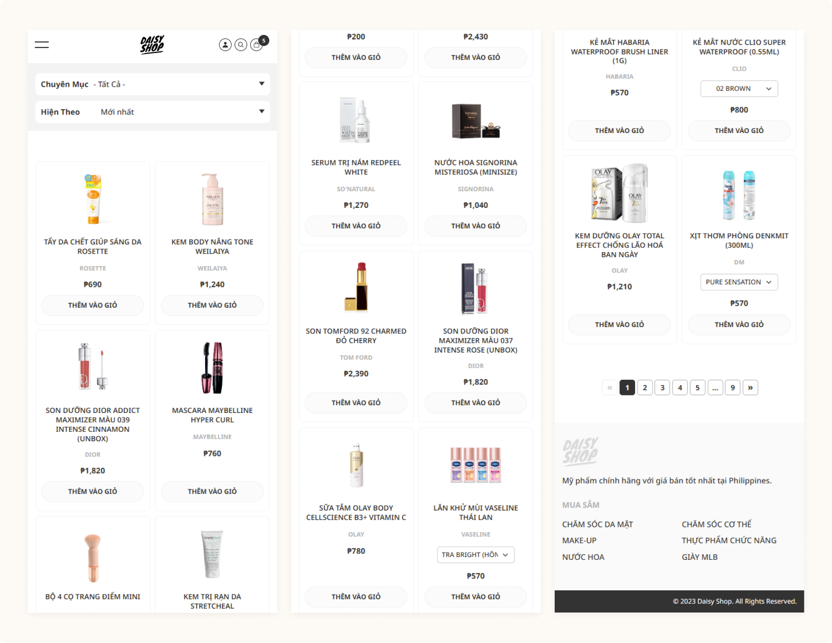Open GIÀY MLB footer link
Image resolution: width=832 pixels, height=643 pixels.
click(x=699, y=557)
